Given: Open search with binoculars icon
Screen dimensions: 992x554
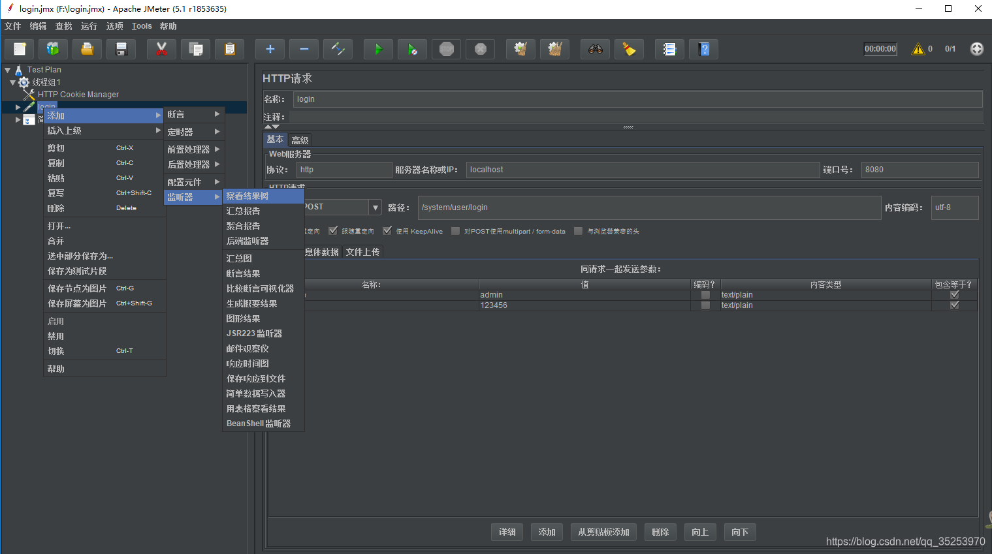Looking at the screenshot, I should point(596,49).
